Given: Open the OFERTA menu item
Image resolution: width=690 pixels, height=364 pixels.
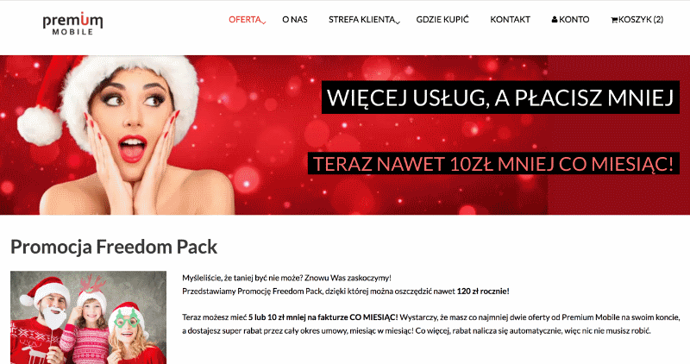Looking at the screenshot, I should (x=245, y=19).
